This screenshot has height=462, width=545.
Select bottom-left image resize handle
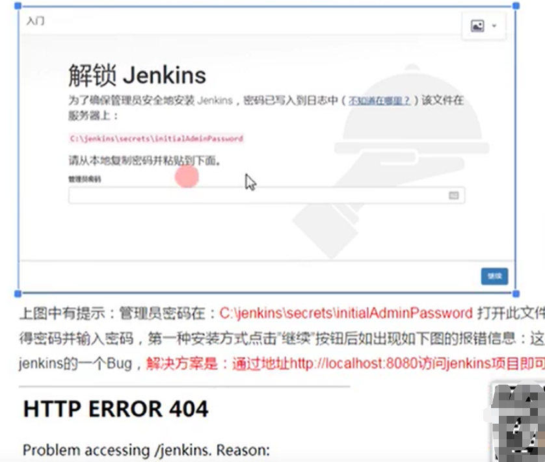pyautogui.click(x=18, y=294)
